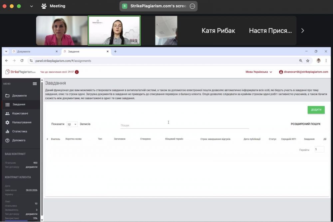
Task: Open a new browser tab
Action: pos(115,51)
